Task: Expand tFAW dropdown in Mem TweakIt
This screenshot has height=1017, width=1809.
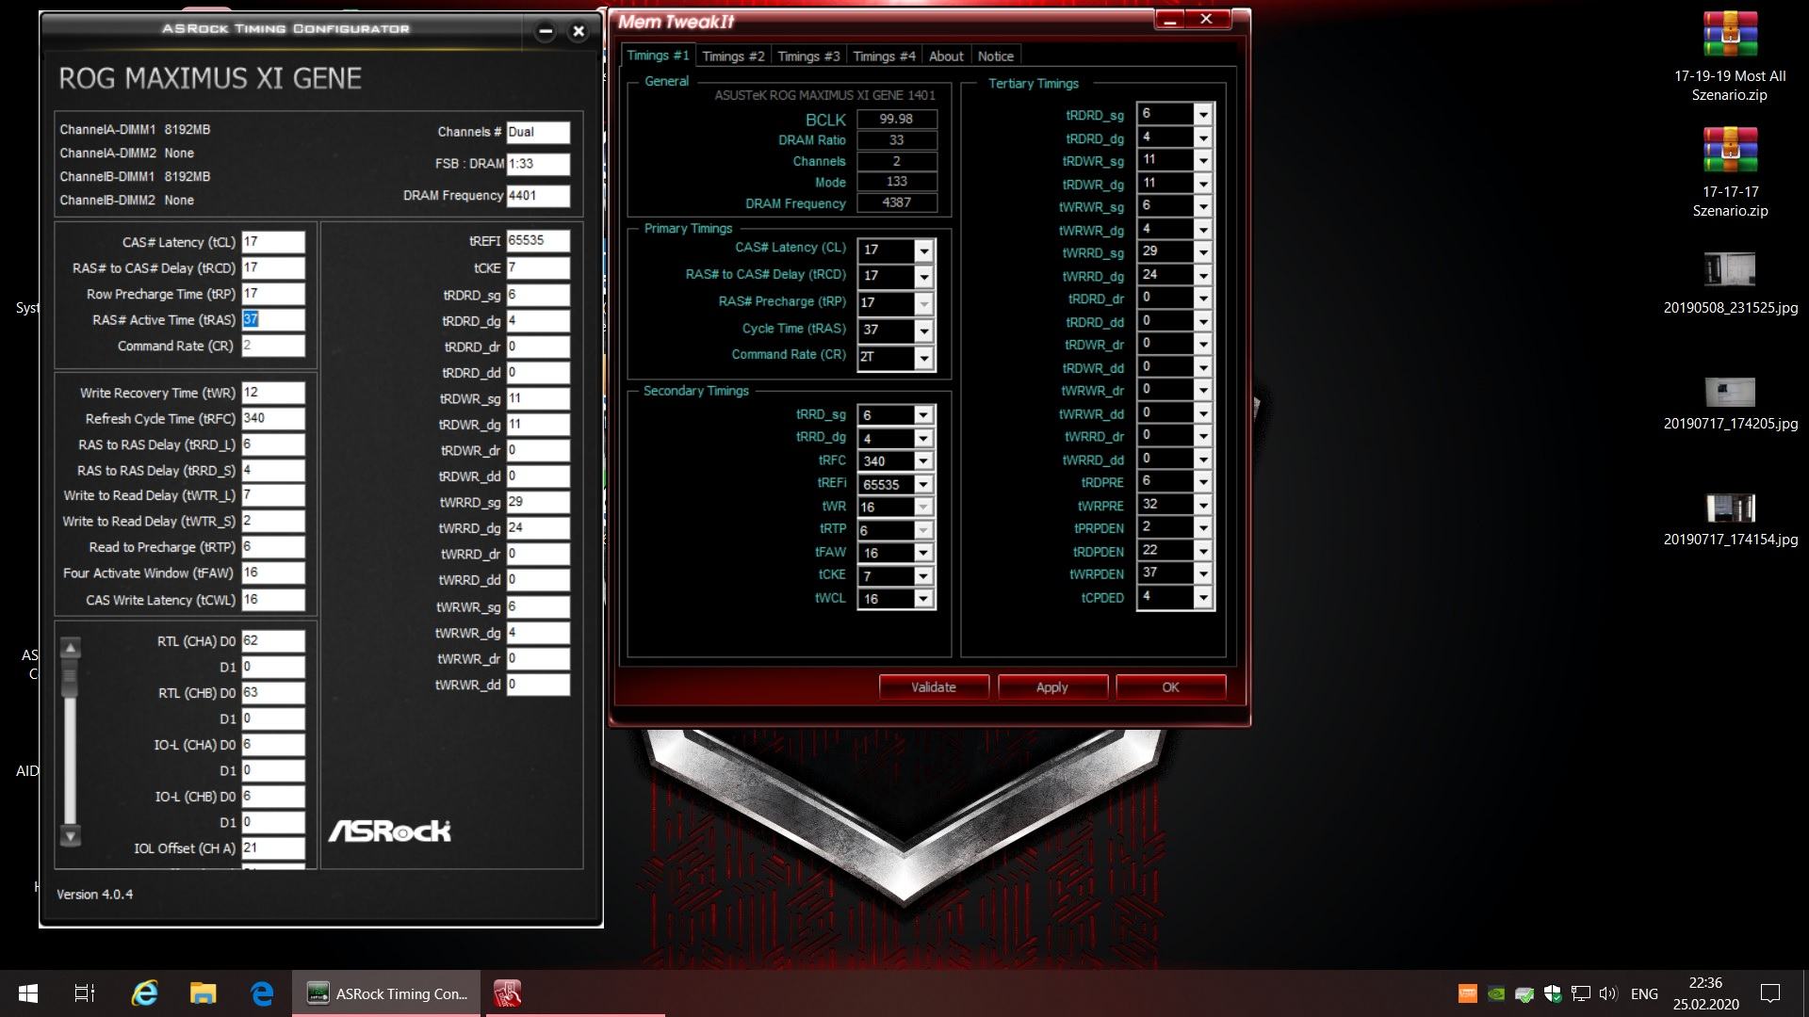Action: [923, 554]
